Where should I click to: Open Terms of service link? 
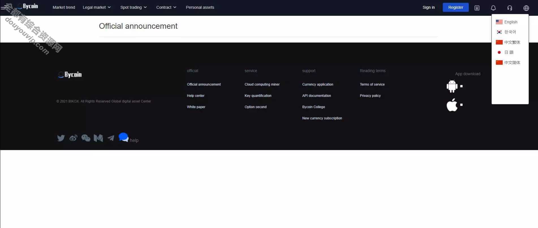click(x=372, y=84)
